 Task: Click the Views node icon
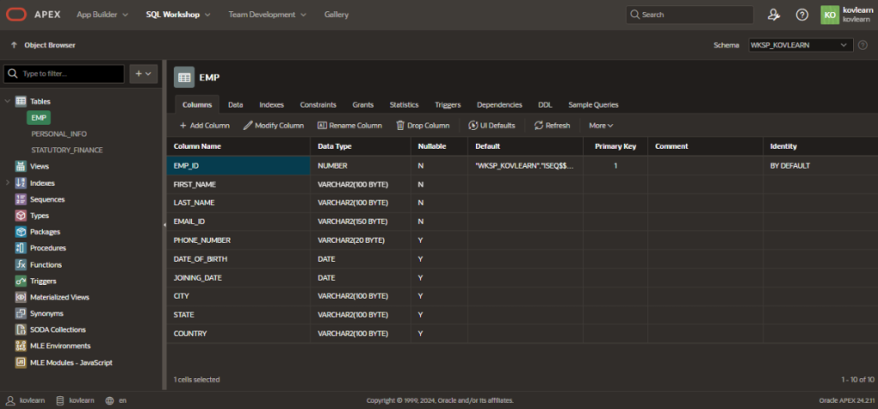click(21, 166)
